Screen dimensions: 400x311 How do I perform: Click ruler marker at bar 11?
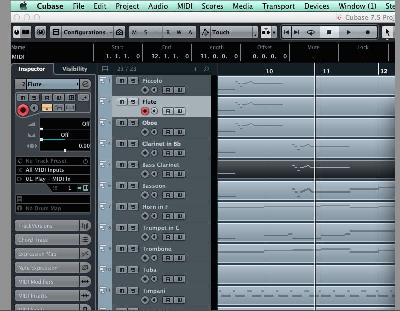326,71
